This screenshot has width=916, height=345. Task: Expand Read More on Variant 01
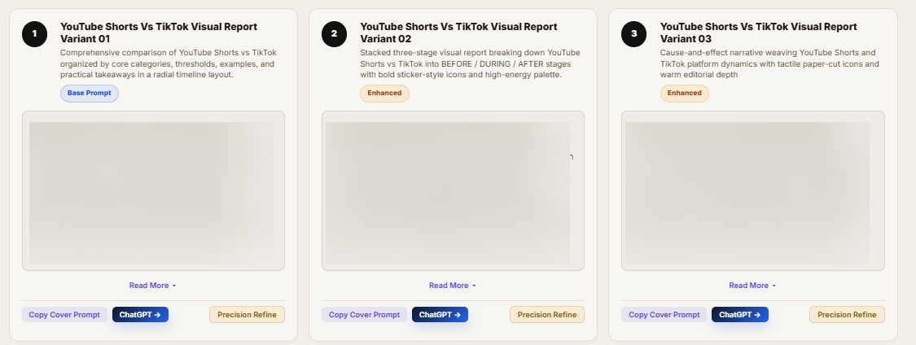click(x=153, y=286)
